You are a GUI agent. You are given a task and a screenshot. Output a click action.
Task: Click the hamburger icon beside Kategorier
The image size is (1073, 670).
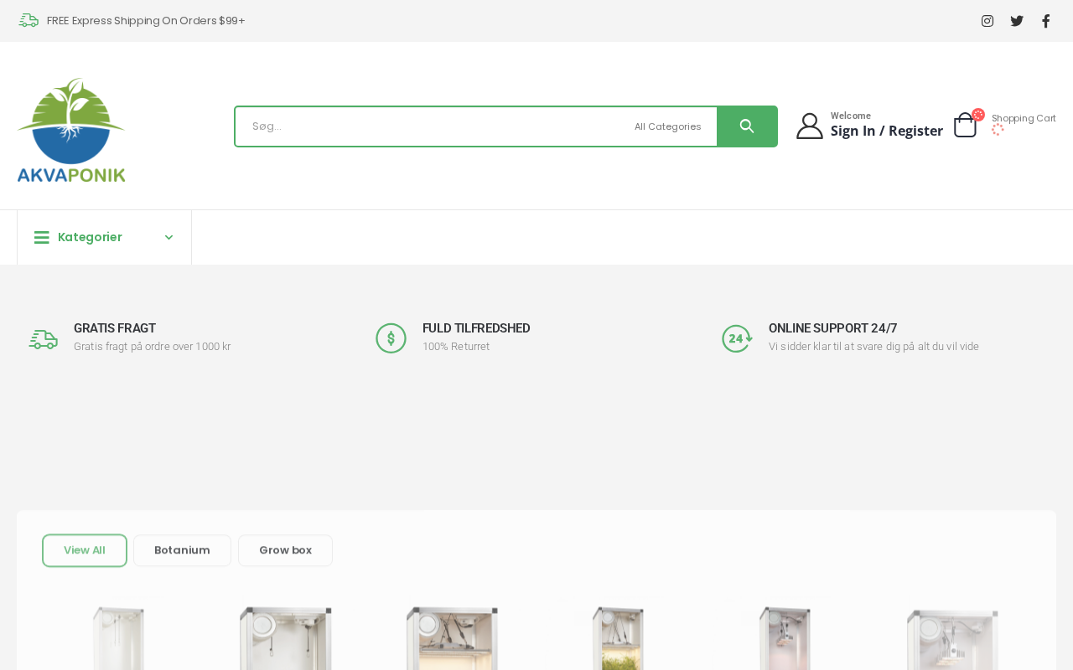pyautogui.click(x=42, y=237)
